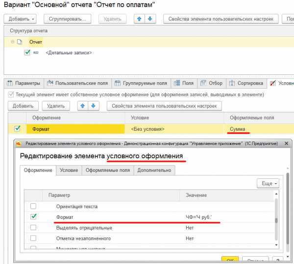
Task: Click the report document icon beside Отчет
Action: tap(20, 42)
